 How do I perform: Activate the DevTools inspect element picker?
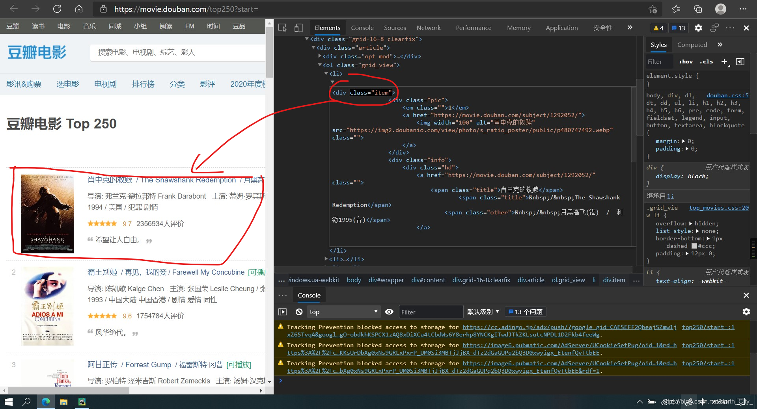[282, 28]
